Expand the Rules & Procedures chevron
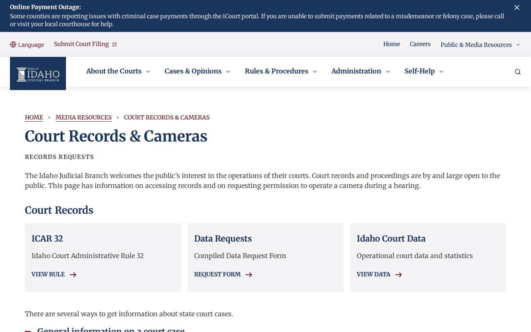 point(314,72)
